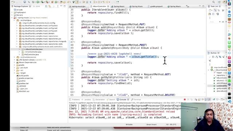Click the Coverage run icon in toolbar
This screenshot has width=233, height=131.
[43, 2]
